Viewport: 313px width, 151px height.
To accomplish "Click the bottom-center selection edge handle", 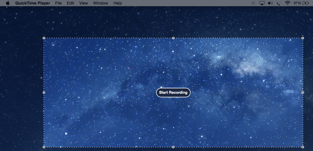I will pos(173,147).
